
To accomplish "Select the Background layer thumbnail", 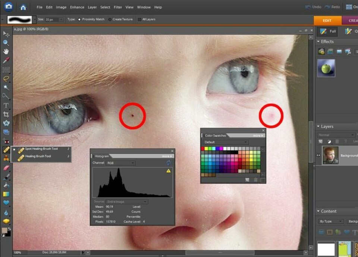I will pyautogui.click(x=330, y=155).
